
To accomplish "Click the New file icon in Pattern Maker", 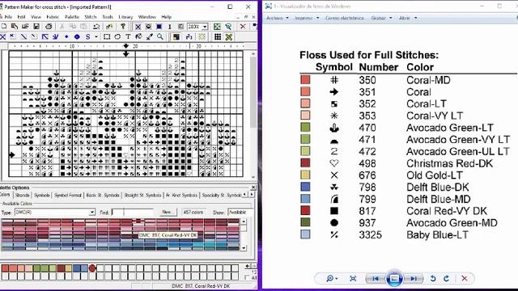I will point(3,27).
